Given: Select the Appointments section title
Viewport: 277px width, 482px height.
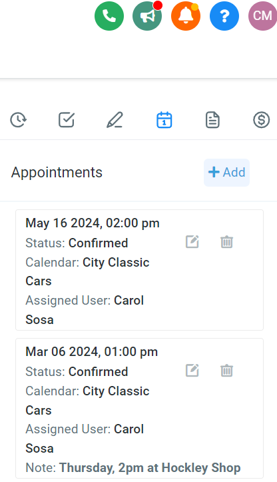Looking at the screenshot, I should (x=57, y=173).
